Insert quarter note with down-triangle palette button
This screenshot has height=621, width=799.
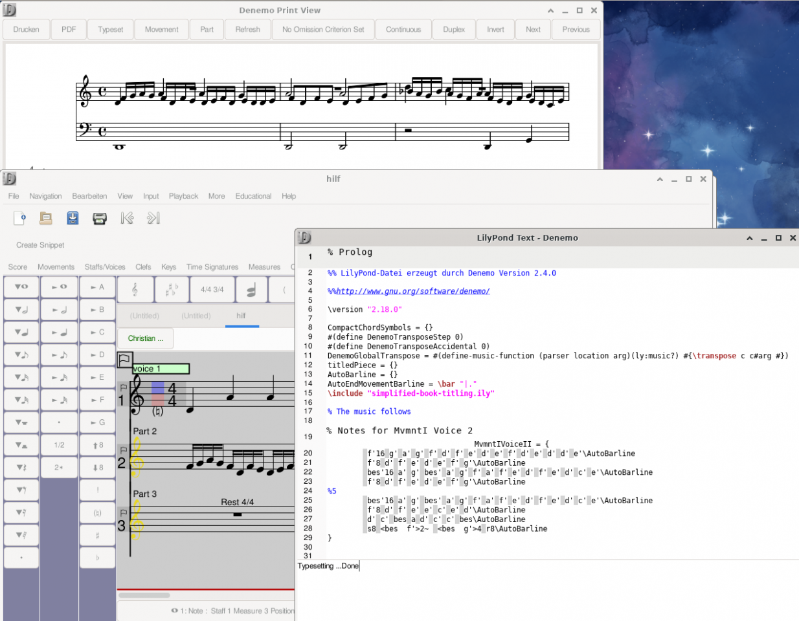point(21,332)
